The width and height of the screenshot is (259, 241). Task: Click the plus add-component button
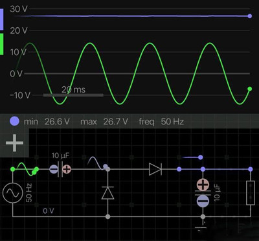[14, 143]
